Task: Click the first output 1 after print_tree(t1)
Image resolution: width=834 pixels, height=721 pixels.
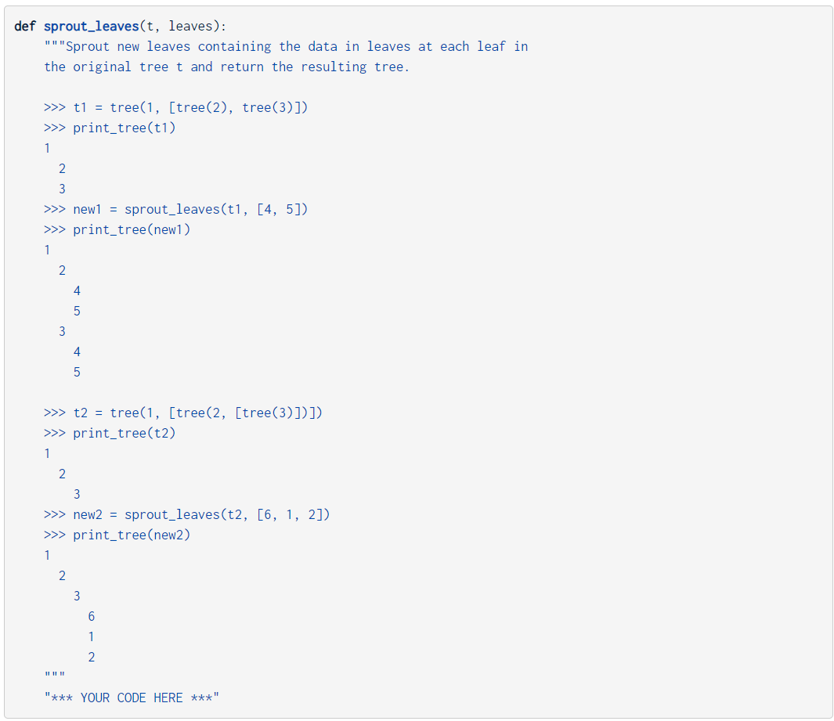Action: click(47, 148)
